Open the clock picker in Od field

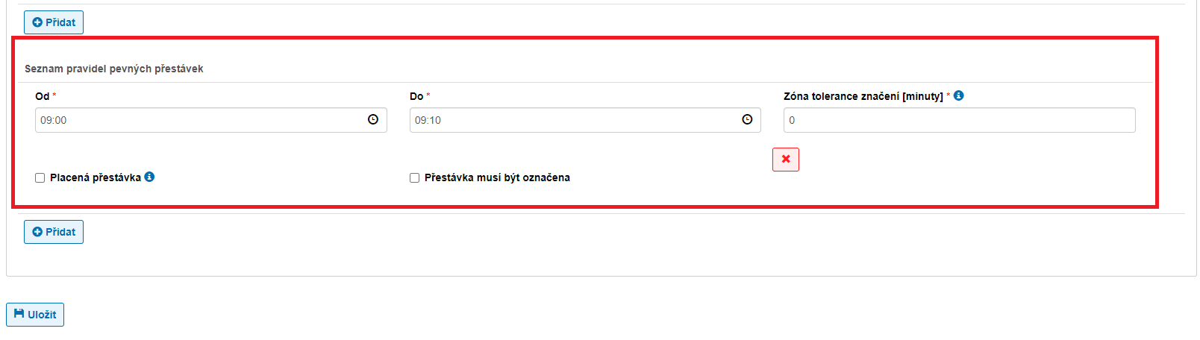[x=373, y=119]
